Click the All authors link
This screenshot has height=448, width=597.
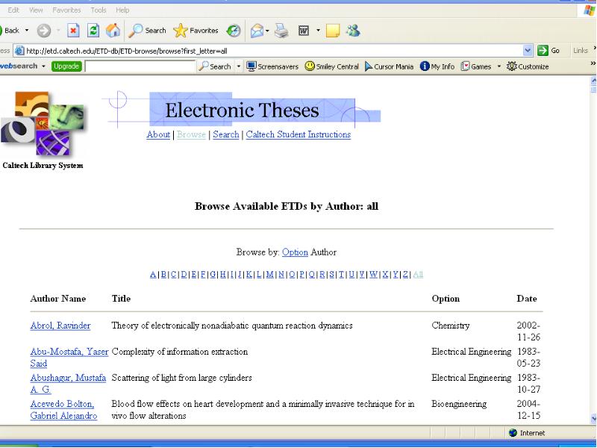click(x=418, y=274)
